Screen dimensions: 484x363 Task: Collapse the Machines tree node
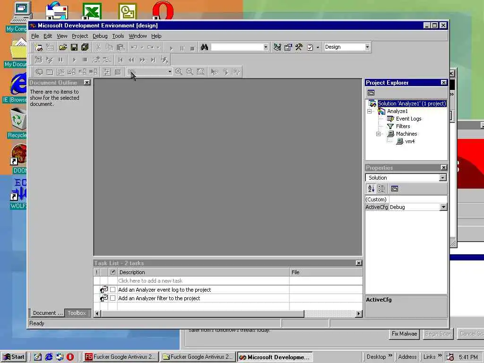coord(379,134)
